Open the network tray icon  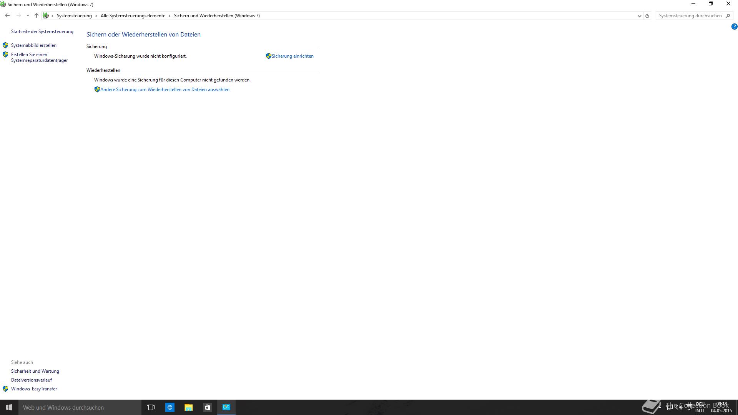pyautogui.click(x=669, y=407)
